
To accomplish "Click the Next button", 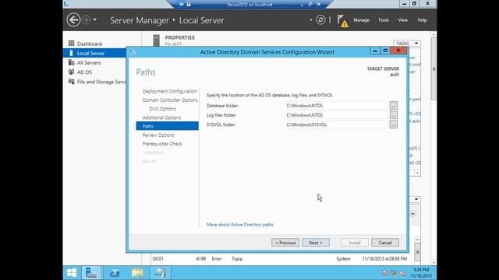I will point(316,243).
